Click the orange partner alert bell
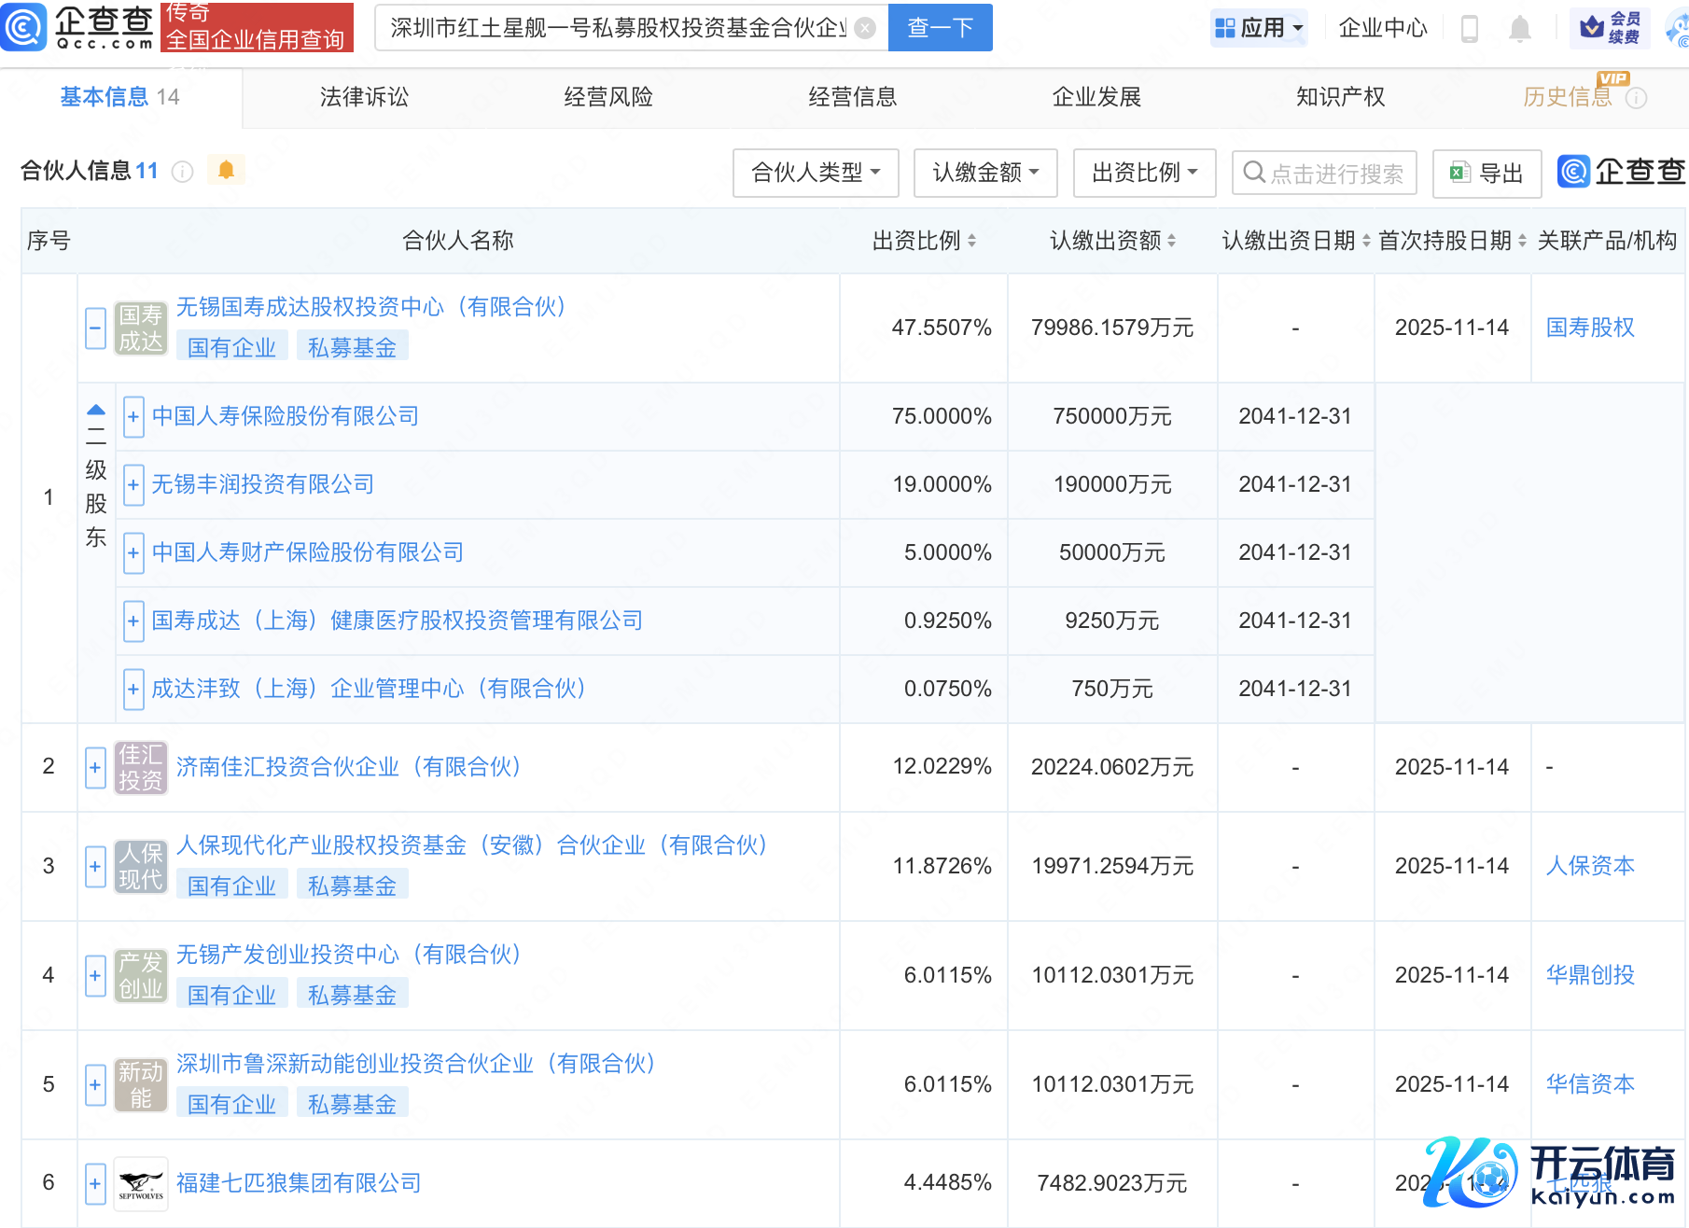The height and width of the screenshot is (1228, 1689). click(226, 170)
